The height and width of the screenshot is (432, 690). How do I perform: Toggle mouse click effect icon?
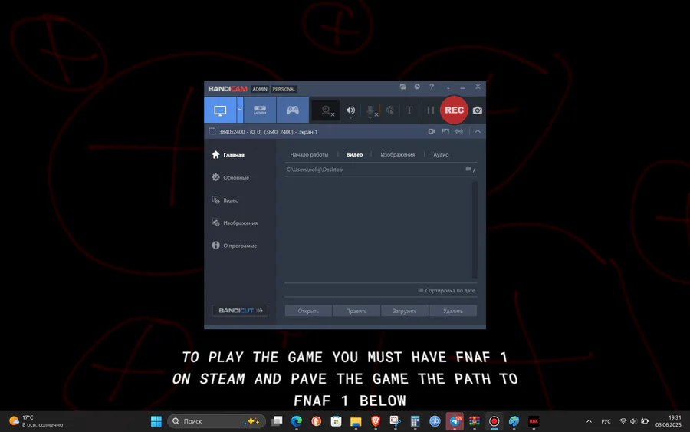pyautogui.click(x=390, y=110)
